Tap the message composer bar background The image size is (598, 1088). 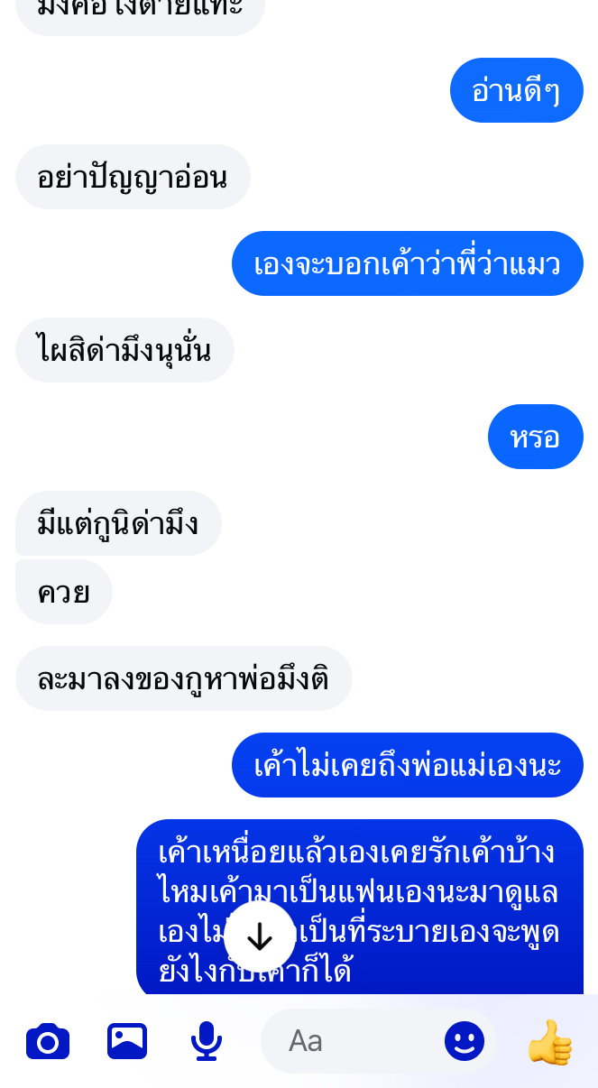[x=299, y=1041]
